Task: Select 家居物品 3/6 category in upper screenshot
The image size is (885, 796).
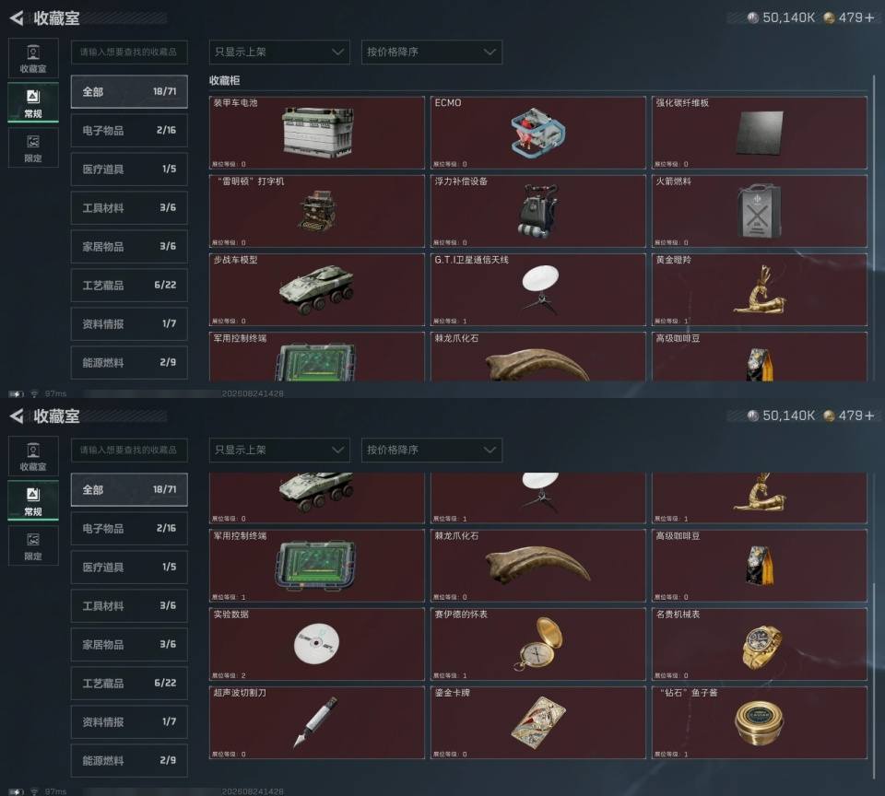Action: (x=129, y=247)
